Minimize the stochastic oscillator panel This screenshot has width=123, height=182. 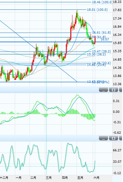tap(103, 138)
